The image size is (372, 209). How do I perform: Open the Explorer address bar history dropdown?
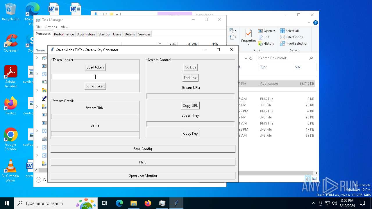tap(246, 58)
